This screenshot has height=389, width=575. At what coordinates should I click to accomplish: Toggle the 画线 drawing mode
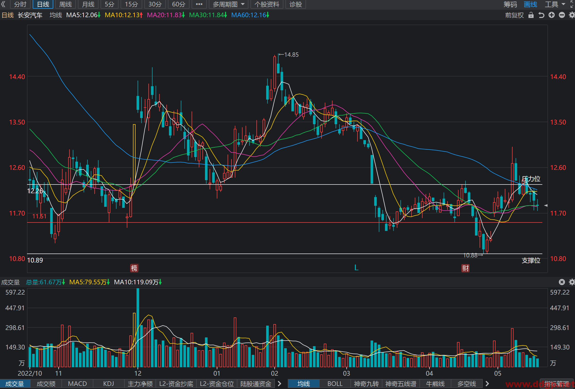pyautogui.click(x=531, y=4)
